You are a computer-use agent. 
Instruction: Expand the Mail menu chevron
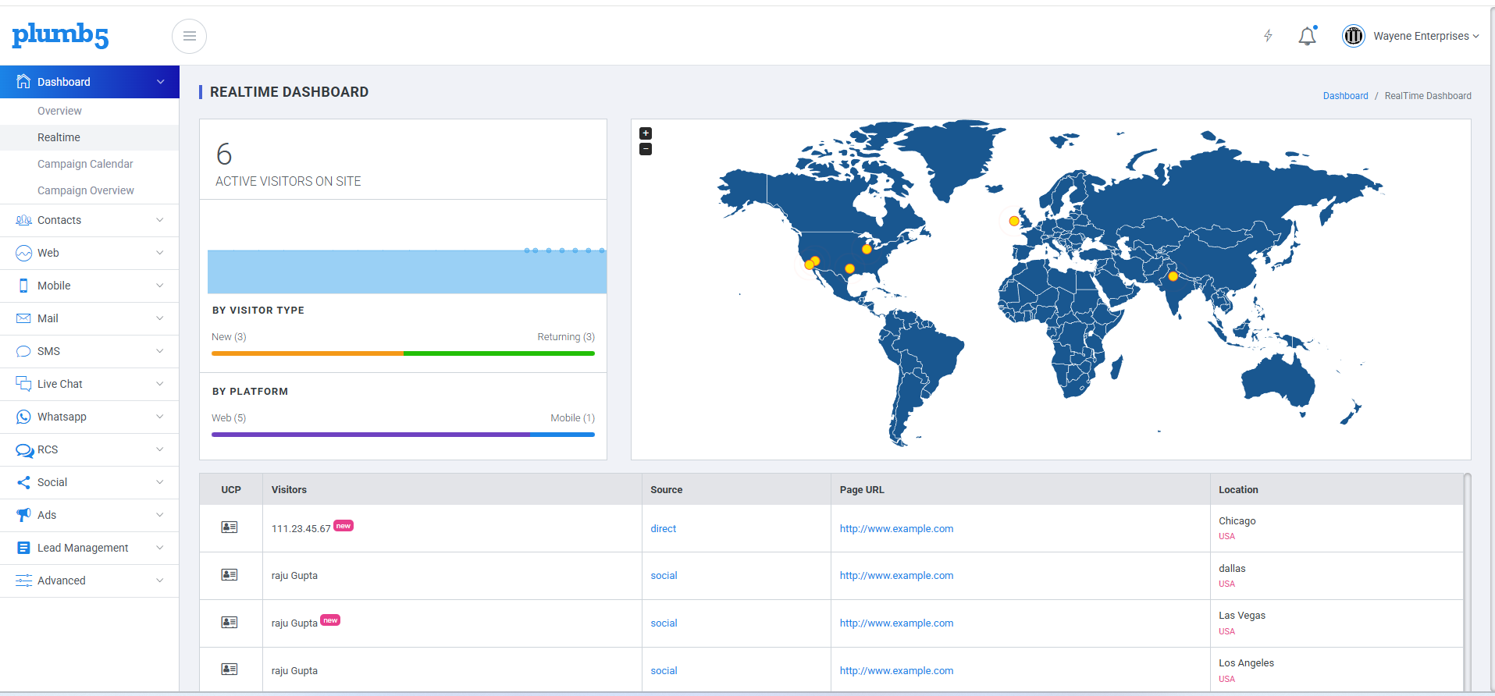[160, 318]
